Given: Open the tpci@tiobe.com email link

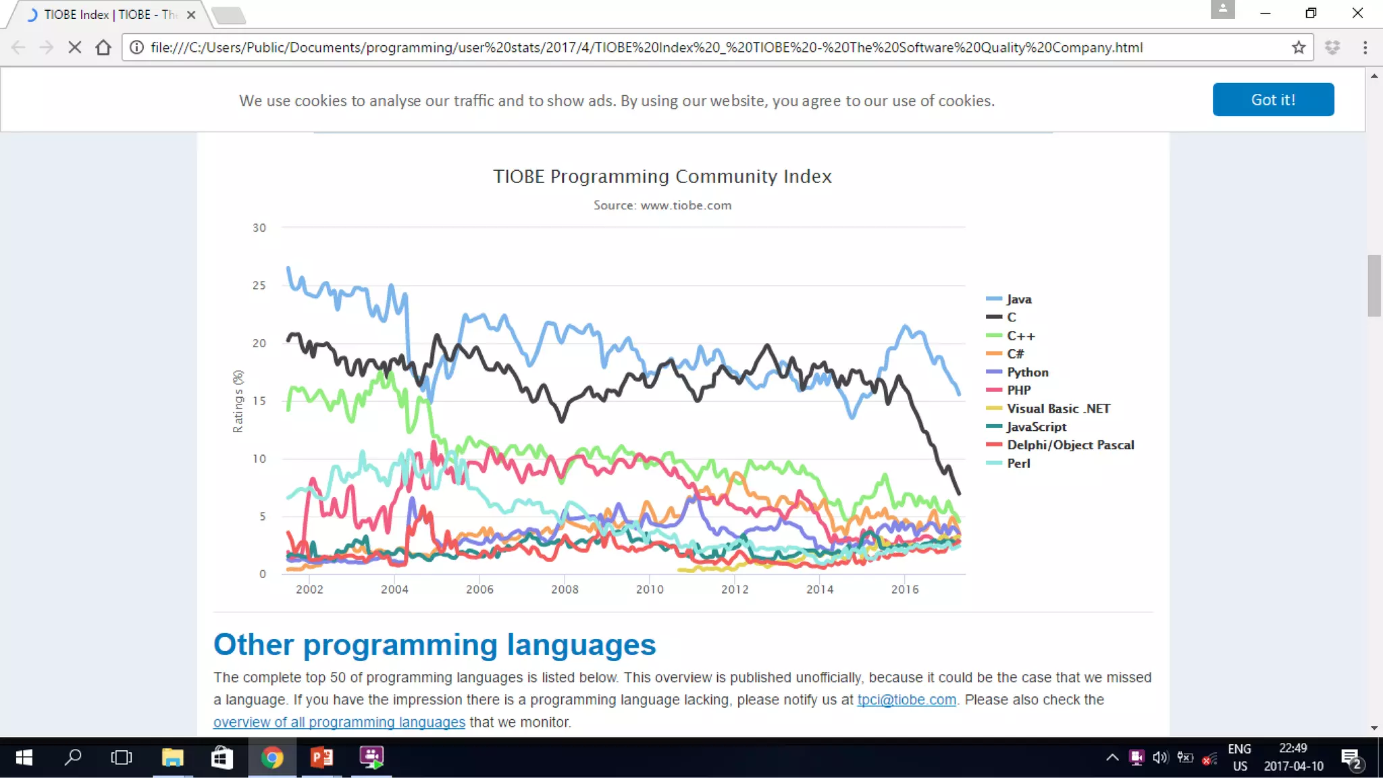Looking at the screenshot, I should pos(906,700).
